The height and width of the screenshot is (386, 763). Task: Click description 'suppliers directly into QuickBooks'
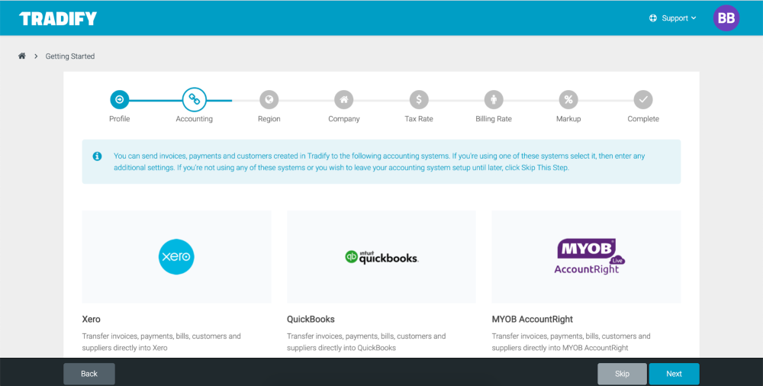(341, 348)
